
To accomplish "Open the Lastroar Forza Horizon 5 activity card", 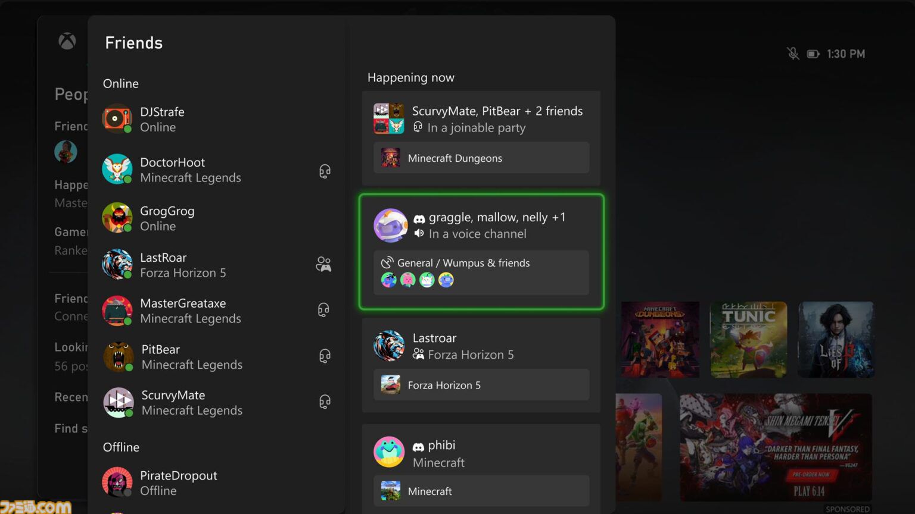I will point(481,365).
